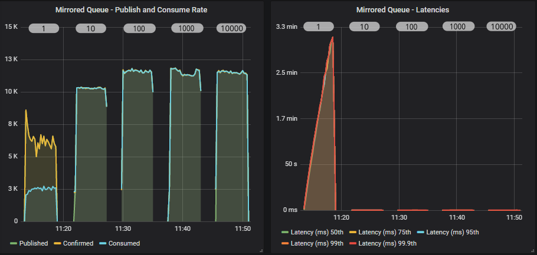Click the "1" marker in the Latencies panel

(318, 27)
